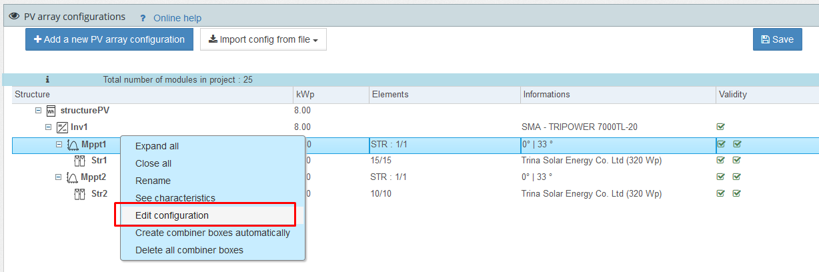
Task: Click the Inv1 inverter icon
Action: (62, 127)
